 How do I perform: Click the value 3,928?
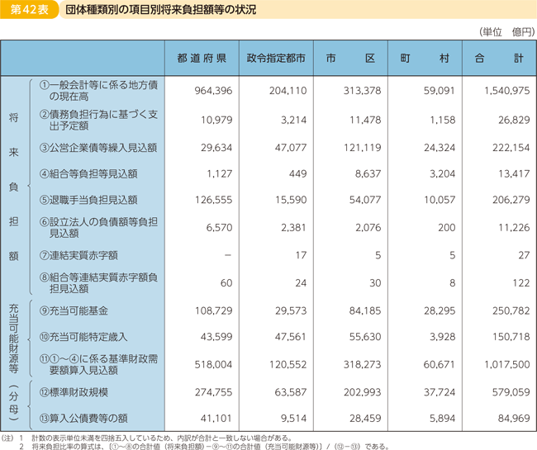point(443,337)
